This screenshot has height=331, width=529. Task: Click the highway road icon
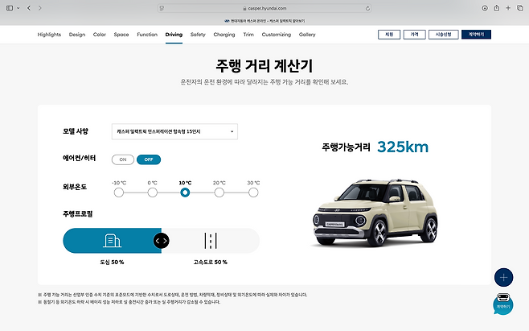click(211, 240)
